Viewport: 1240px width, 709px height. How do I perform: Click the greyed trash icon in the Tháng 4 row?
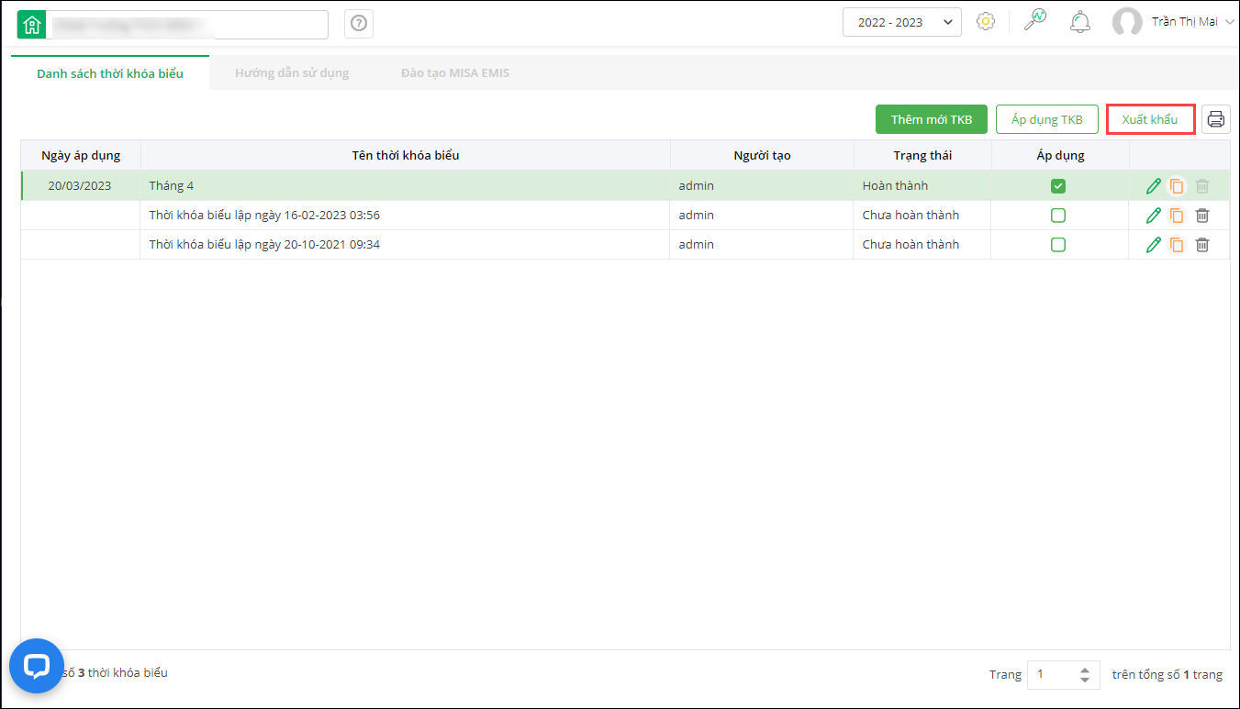coord(1202,186)
